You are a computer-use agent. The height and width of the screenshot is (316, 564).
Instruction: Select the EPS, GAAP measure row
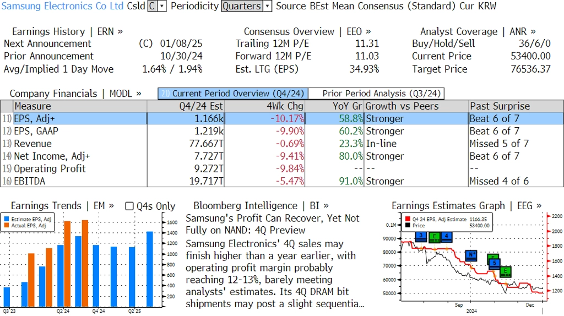(x=281, y=131)
